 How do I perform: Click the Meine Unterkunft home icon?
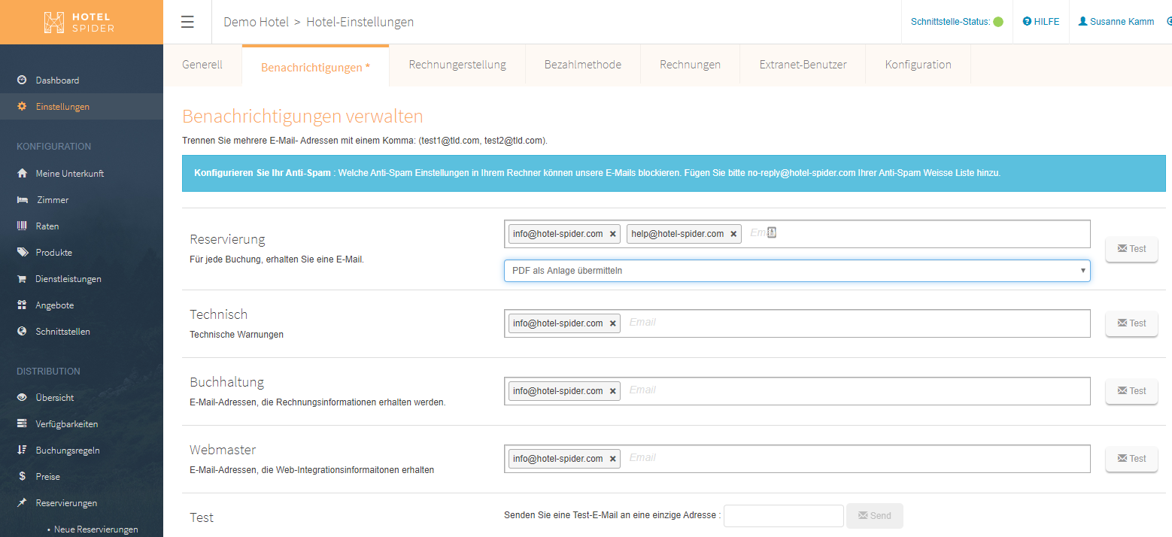click(x=22, y=173)
